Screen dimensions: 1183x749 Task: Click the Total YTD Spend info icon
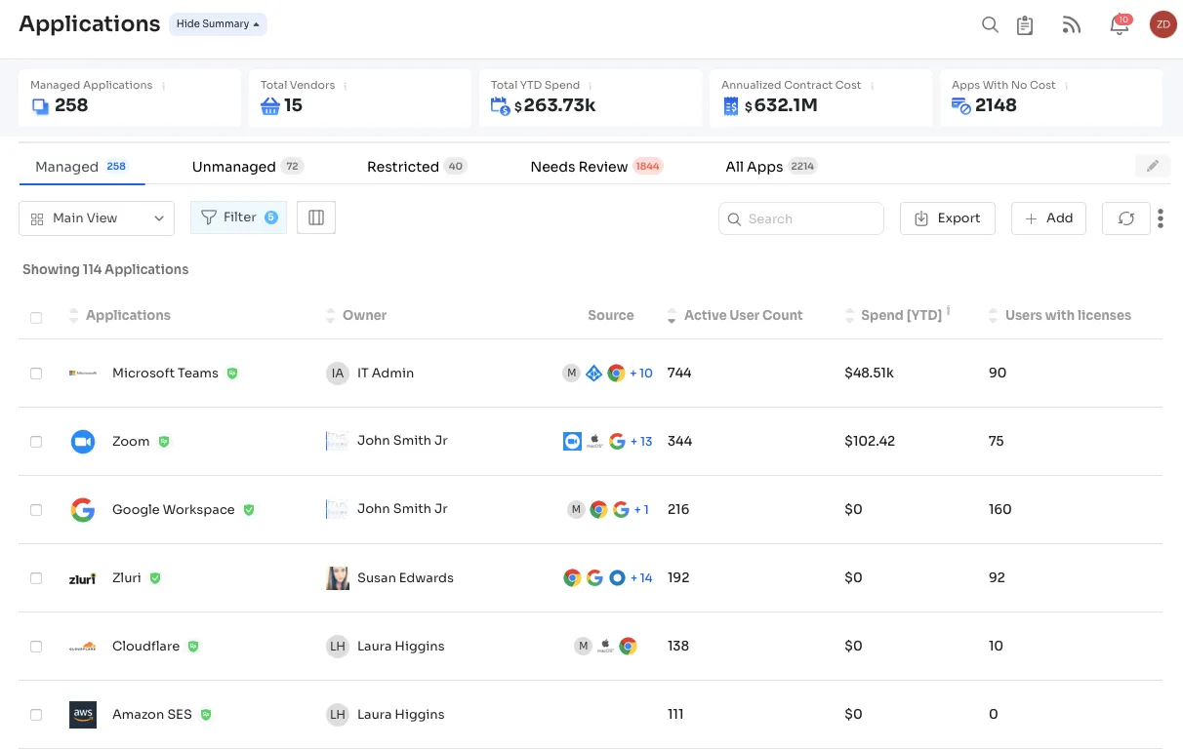[x=591, y=86]
